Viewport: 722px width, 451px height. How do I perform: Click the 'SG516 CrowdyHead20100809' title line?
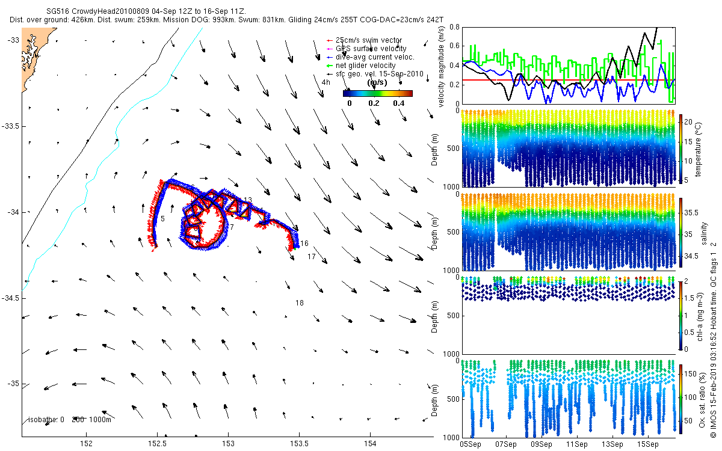pos(146,11)
